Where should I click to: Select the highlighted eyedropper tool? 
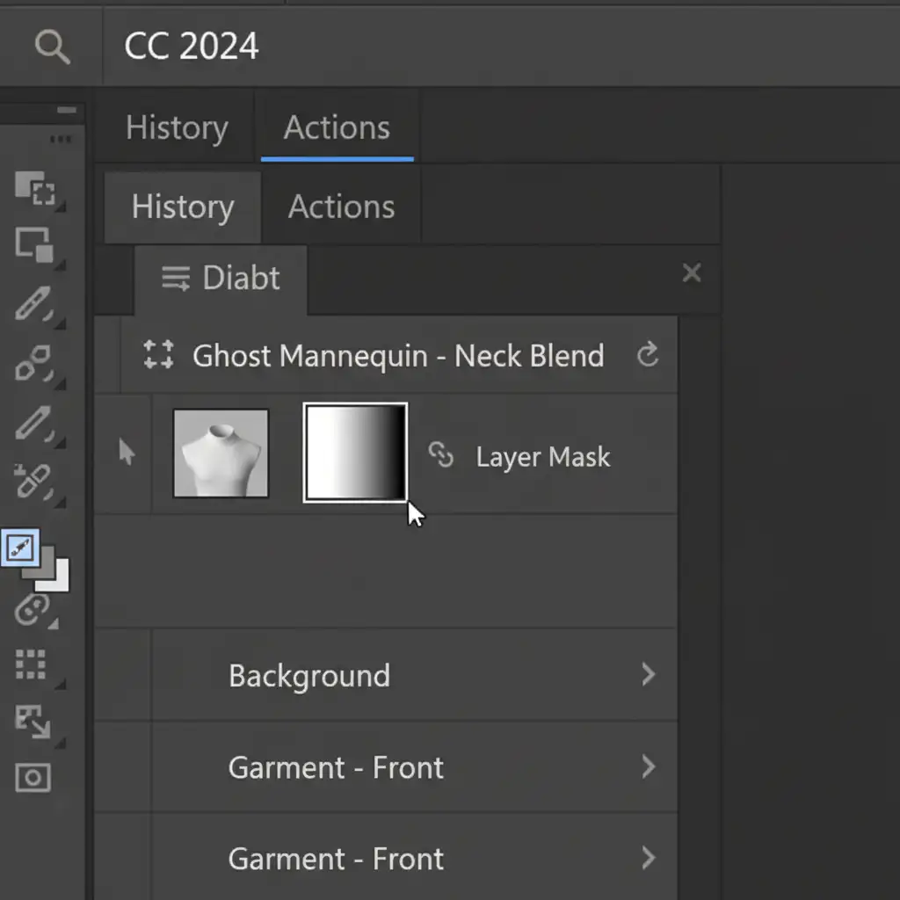tap(20, 548)
